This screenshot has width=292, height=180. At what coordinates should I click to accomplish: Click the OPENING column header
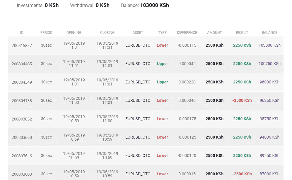pos(74,33)
